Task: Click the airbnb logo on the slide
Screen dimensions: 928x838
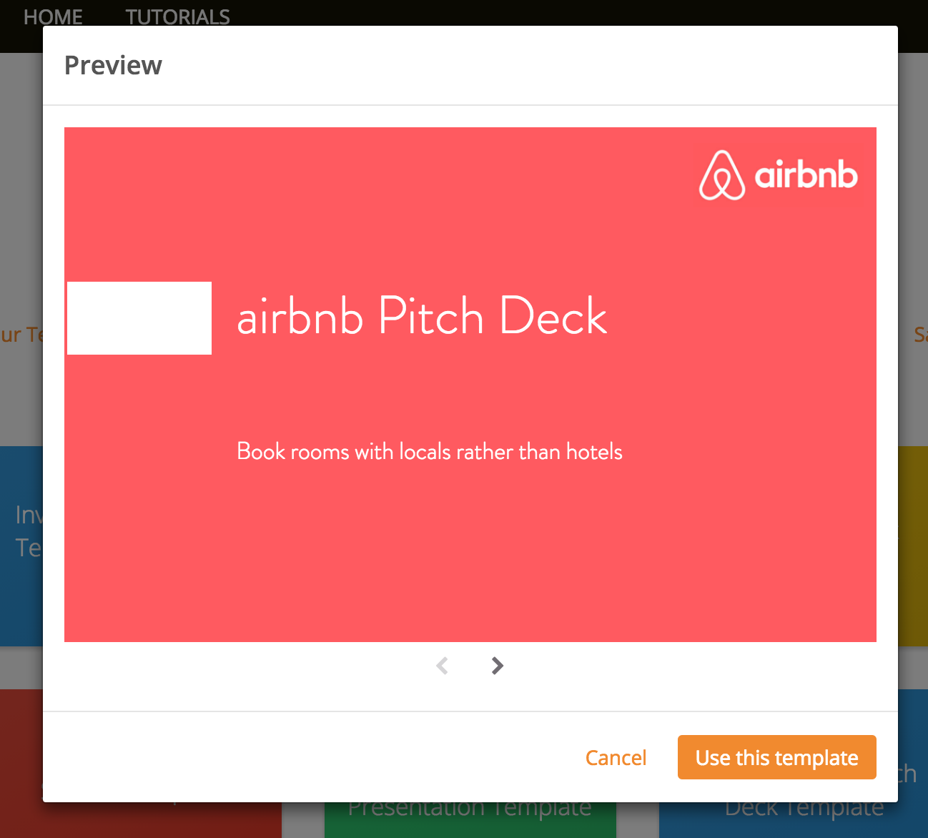Action: (x=778, y=175)
